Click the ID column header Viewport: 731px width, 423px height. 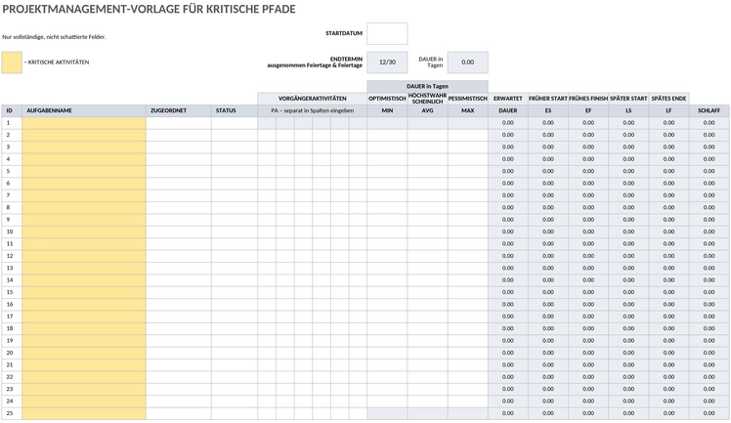(x=12, y=110)
